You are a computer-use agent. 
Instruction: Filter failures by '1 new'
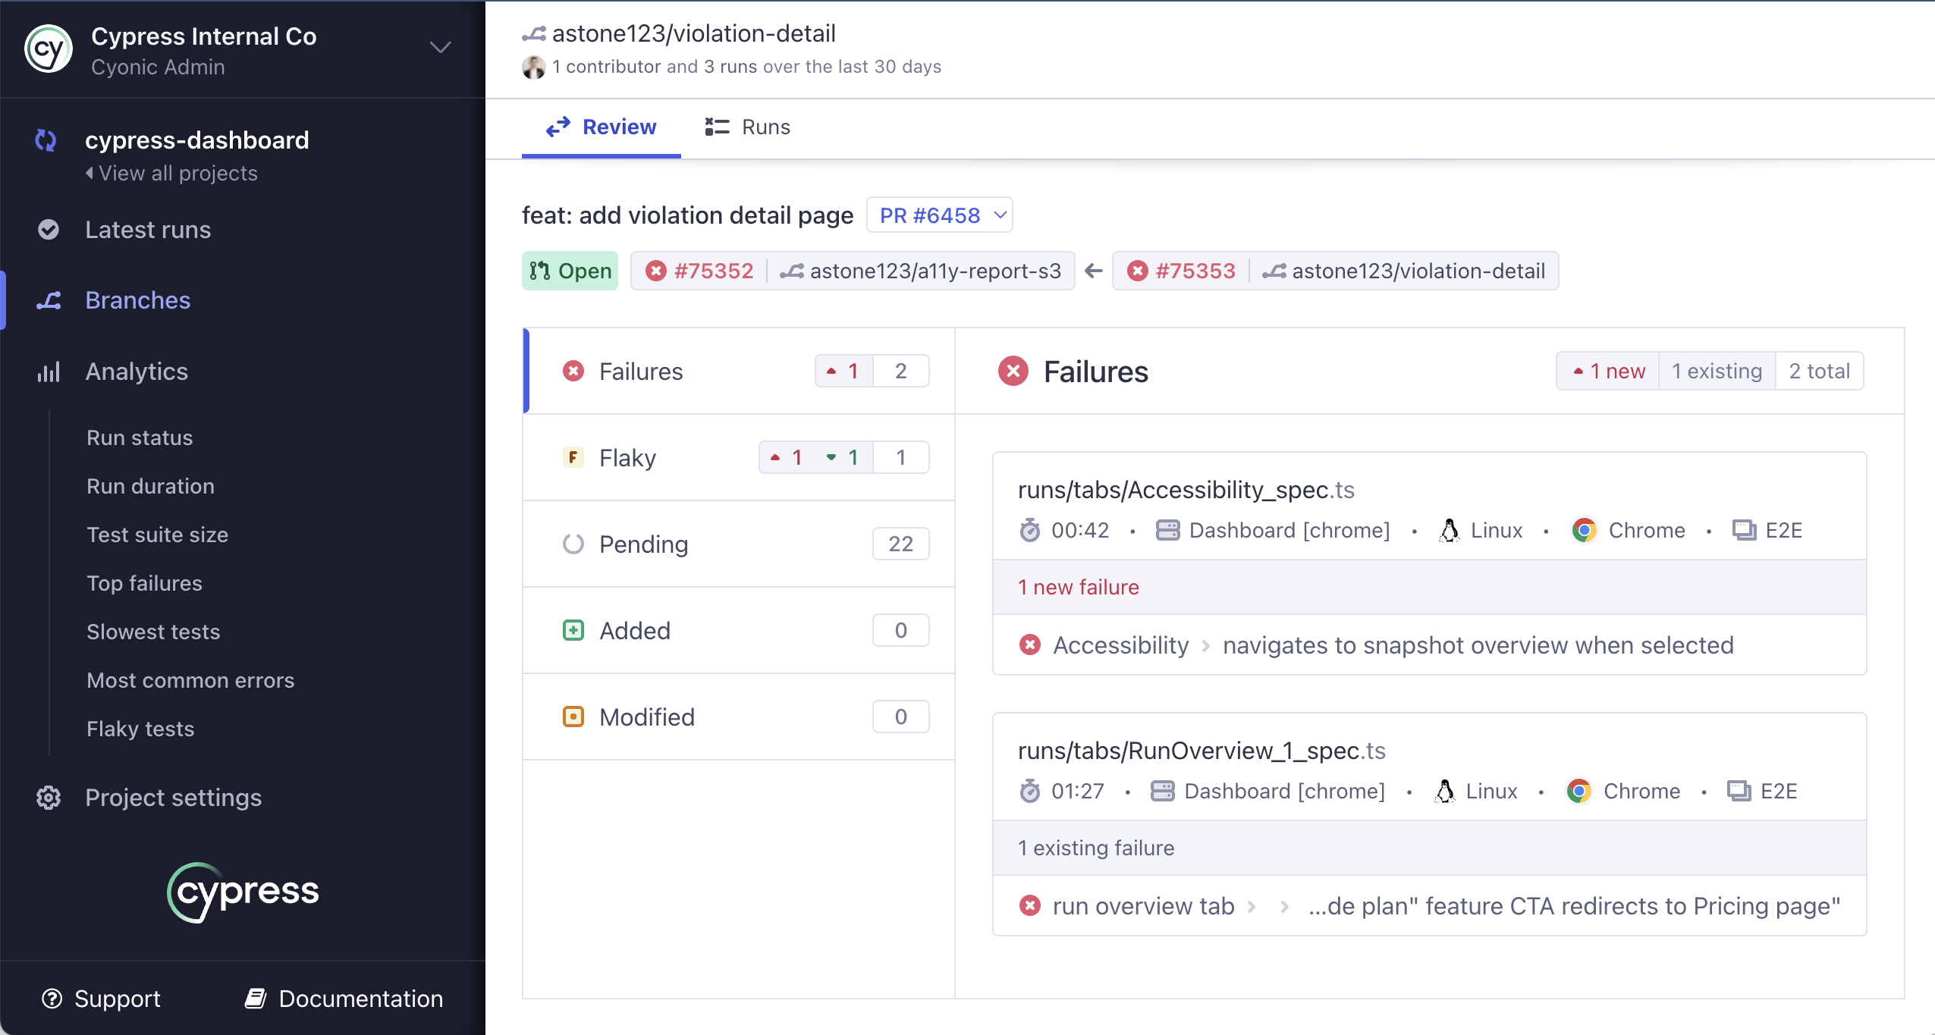click(x=1608, y=371)
